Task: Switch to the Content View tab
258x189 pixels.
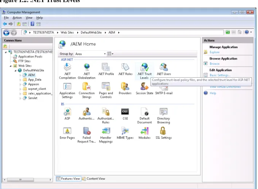Action: (94, 178)
